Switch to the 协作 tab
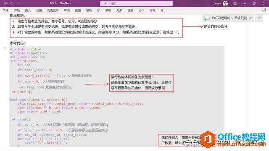The width and height of the screenshot is (269, 151). pos(141,10)
